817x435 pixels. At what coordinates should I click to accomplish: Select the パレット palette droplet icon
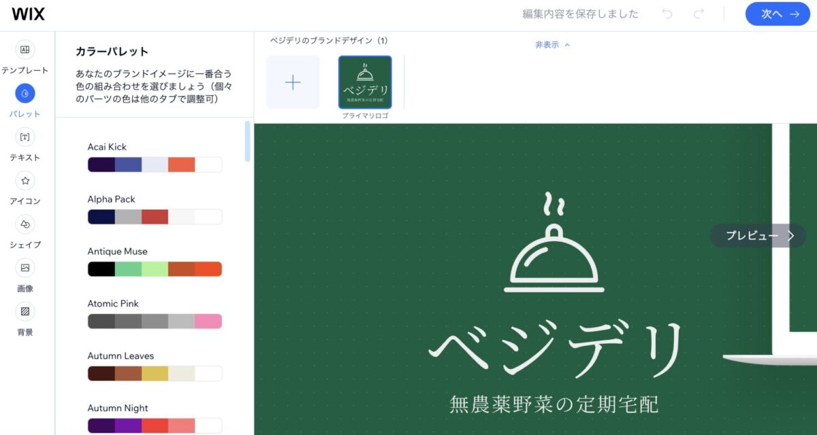point(25,93)
